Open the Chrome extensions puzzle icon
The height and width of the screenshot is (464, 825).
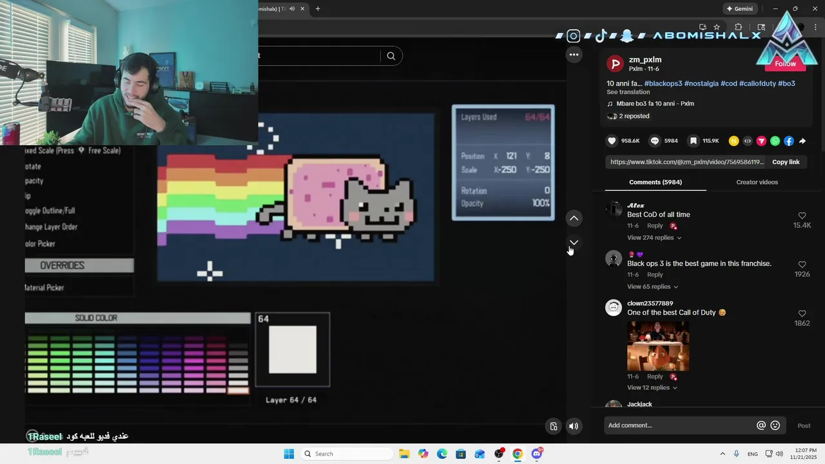[x=739, y=27]
